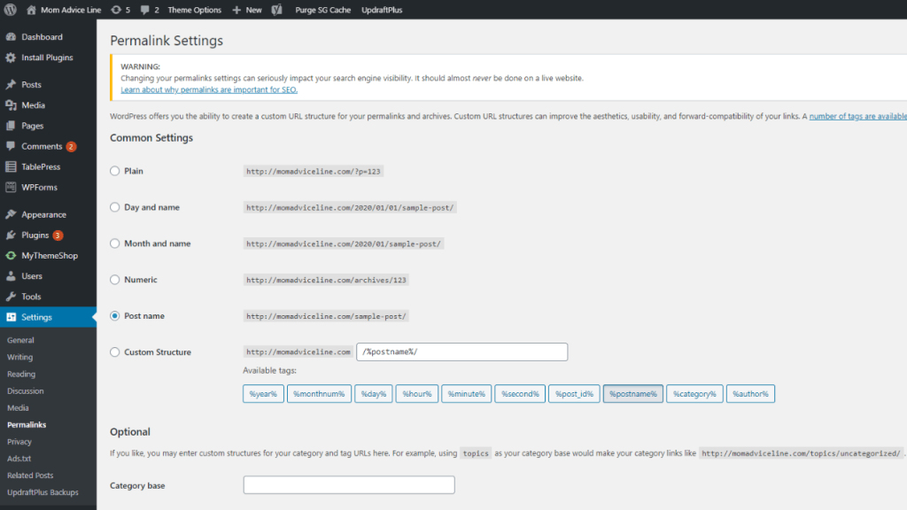The image size is (907, 510).
Task: Open UpdraftPlus Backups submenu
Action: click(x=43, y=492)
